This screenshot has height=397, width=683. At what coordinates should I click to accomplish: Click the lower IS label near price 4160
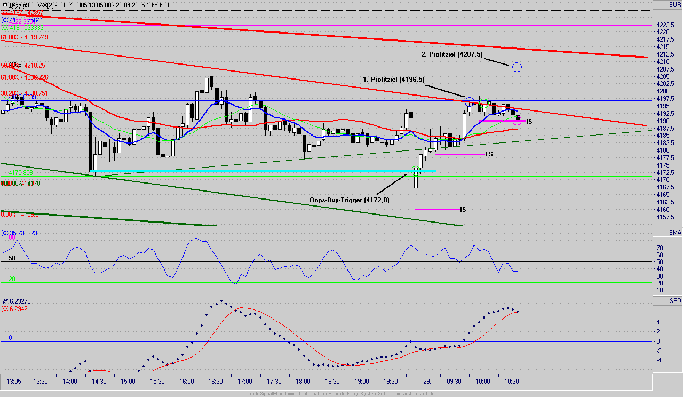click(463, 210)
